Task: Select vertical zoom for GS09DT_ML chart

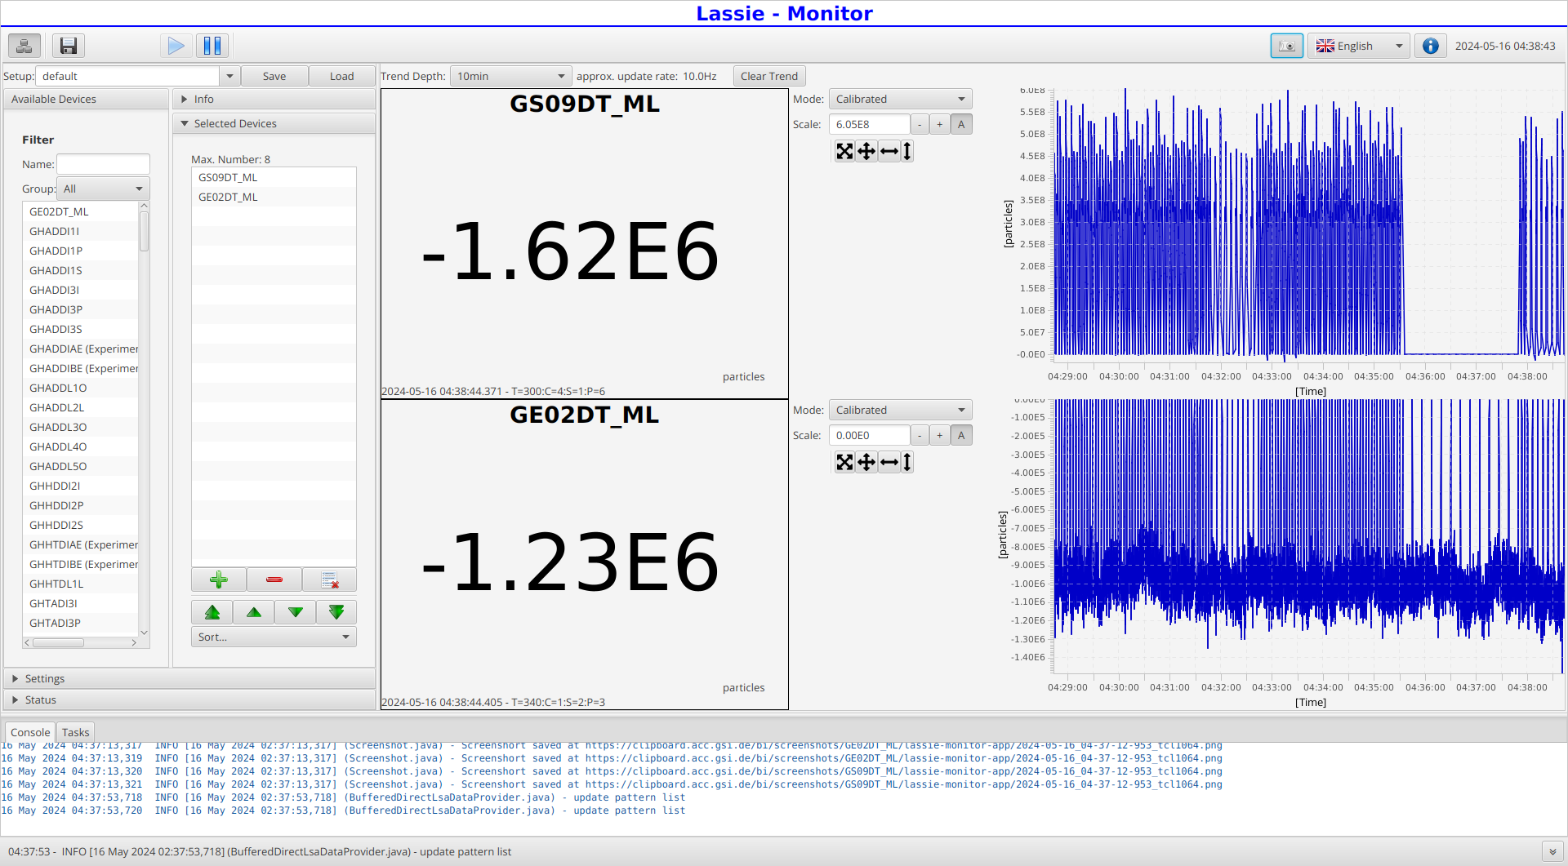Action: coord(907,151)
